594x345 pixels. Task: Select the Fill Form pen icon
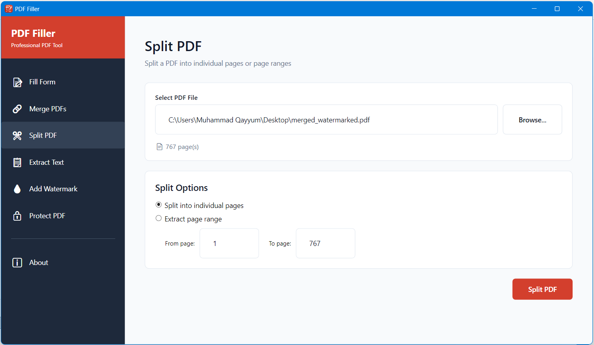[17, 82]
